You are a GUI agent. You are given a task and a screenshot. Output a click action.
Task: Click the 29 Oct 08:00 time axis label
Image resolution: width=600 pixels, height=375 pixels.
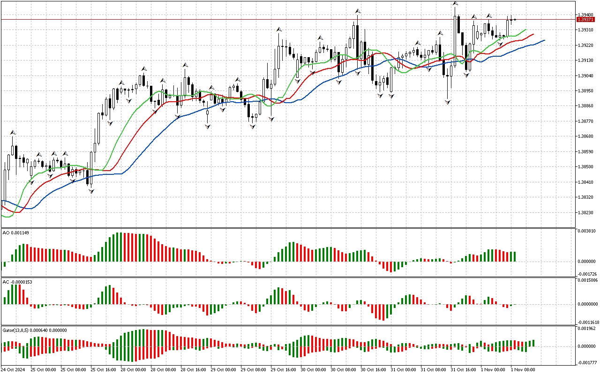pyautogui.click(x=253, y=369)
